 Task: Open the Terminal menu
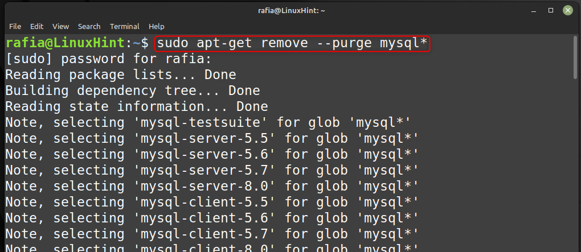click(125, 27)
